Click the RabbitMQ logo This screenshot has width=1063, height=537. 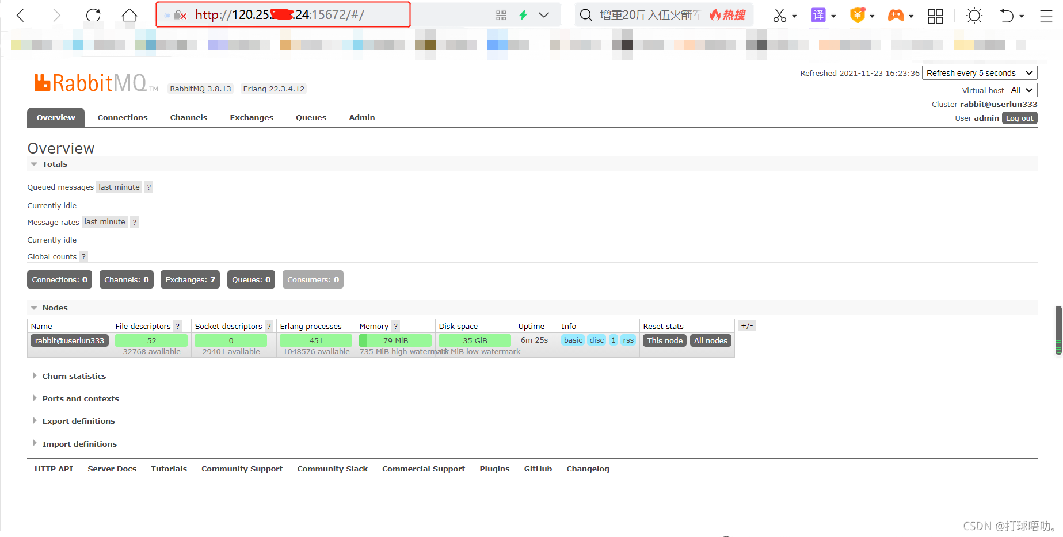coord(96,83)
